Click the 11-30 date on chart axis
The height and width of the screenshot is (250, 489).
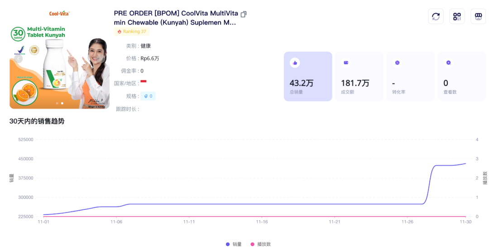click(465, 222)
